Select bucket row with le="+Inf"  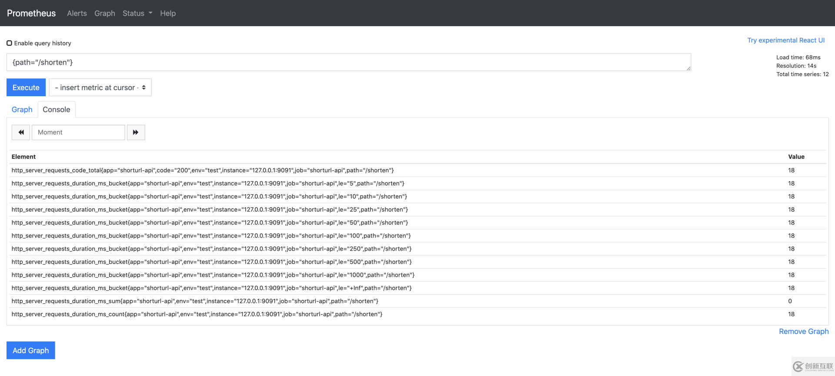click(x=417, y=288)
